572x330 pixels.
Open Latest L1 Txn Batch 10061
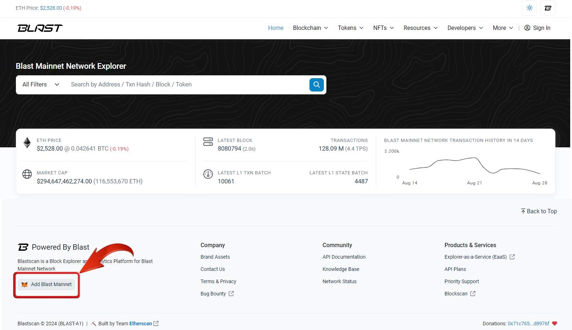[x=226, y=181]
